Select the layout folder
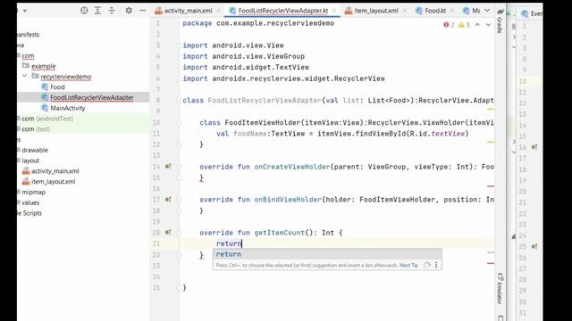This screenshot has height=321, width=572. (30, 160)
